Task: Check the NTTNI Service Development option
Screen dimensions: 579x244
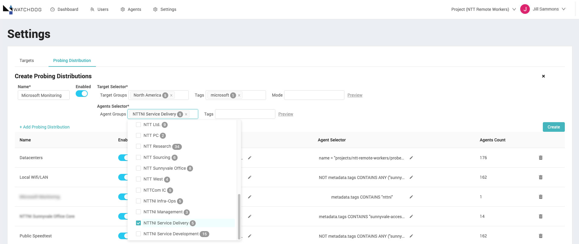Action: pos(138,234)
